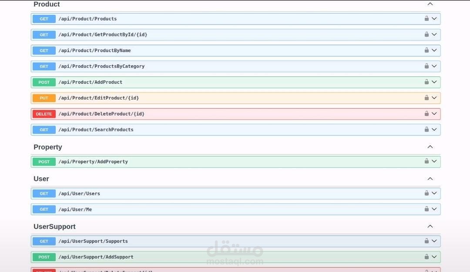Expand the SearchProducts endpoint chevron
Viewport: 470px width, 272px height.
434,129
